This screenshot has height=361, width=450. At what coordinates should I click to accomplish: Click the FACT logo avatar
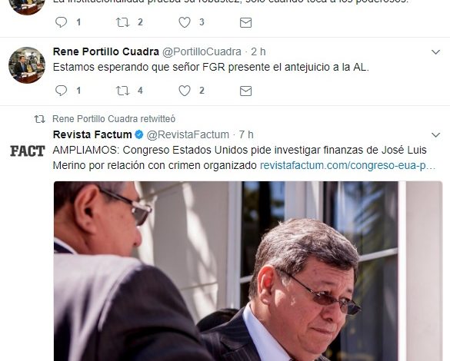27,151
